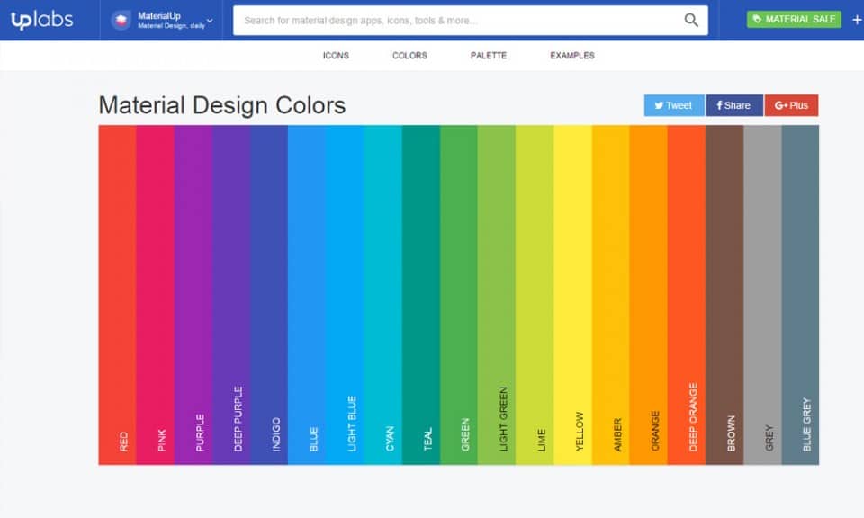864x518 pixels.
Task: Click the Facebook icon on the Share button
Action: (719, 105)
